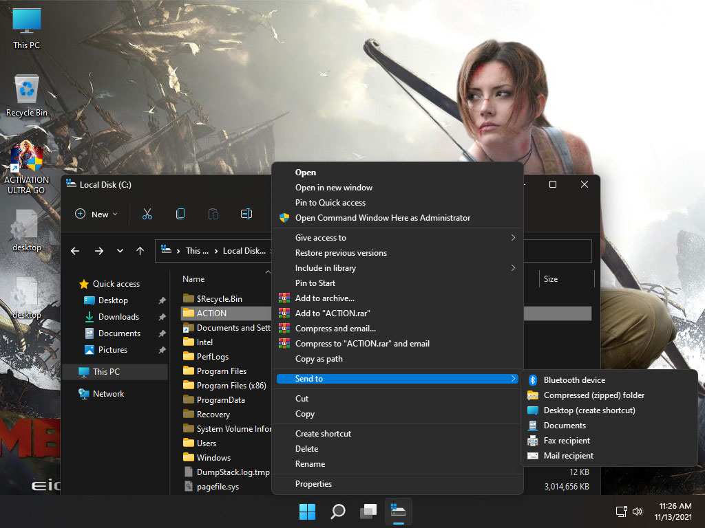Click Compress and email... entry
This screenshot has height=528, width=705.
[x=397, y=329]
